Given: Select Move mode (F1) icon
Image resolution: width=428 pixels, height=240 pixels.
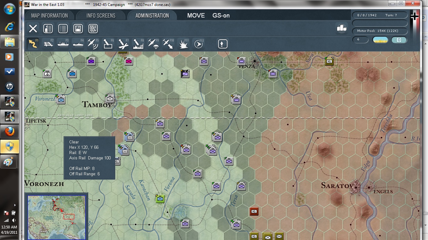Looking at the screenshot, I should pyautogui.click(x=33, y=44).
